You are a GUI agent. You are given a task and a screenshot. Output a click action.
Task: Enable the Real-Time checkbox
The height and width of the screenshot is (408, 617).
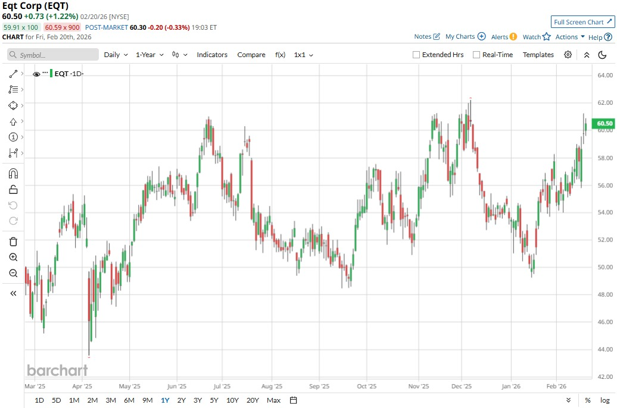pos(476,55)
